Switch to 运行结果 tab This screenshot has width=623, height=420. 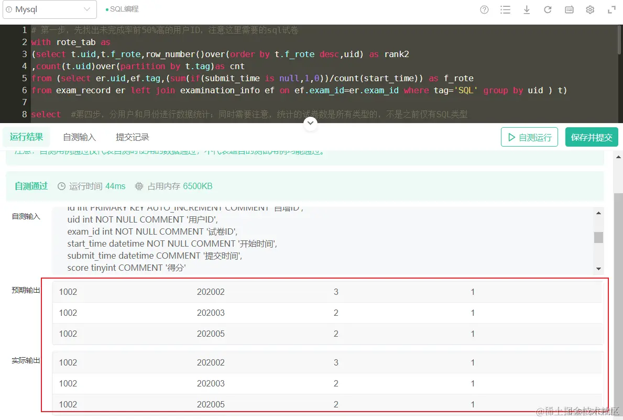click(x=26, y=137)
